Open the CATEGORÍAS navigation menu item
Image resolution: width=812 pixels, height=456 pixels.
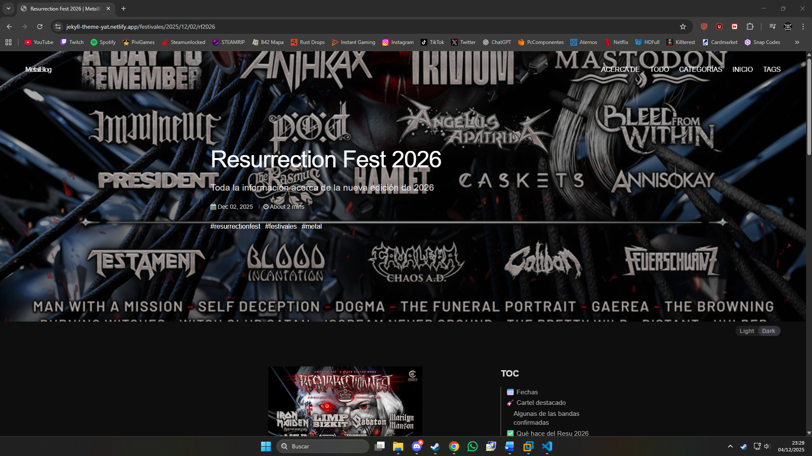700,69
